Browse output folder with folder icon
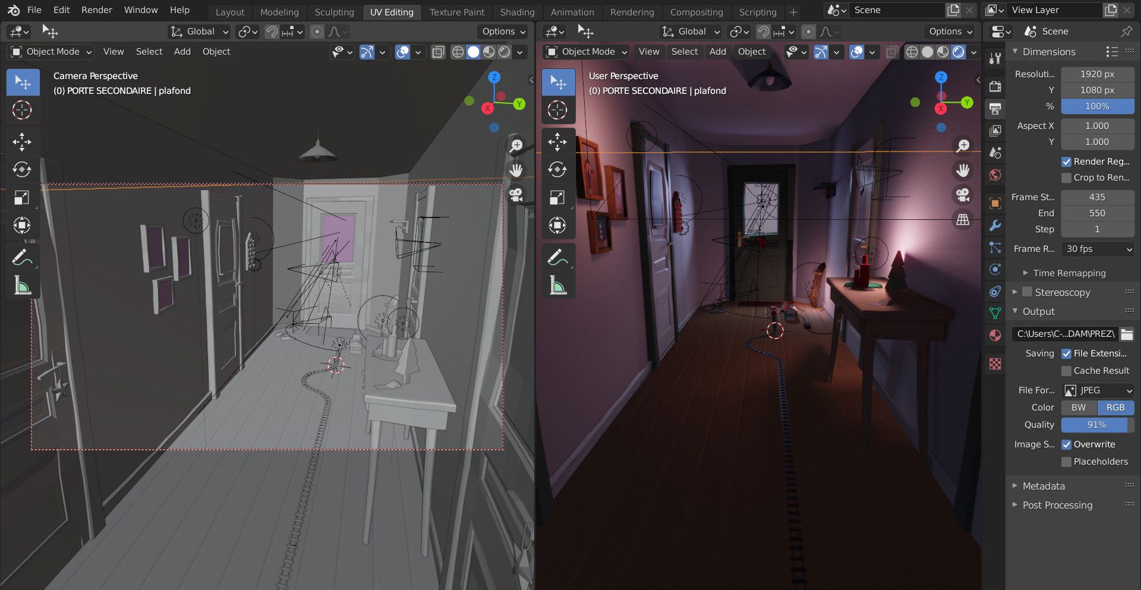 pos(1127,334)
